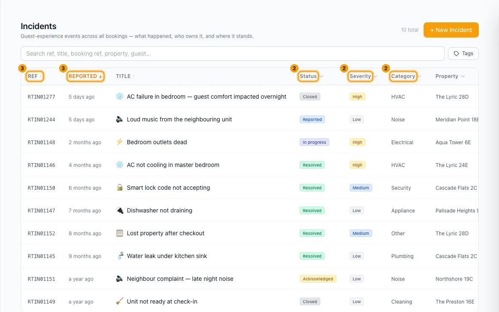Open incident RTIN01146
Image resolution: width=499 pixels, height=312 pixels.
tap(41, 165)
